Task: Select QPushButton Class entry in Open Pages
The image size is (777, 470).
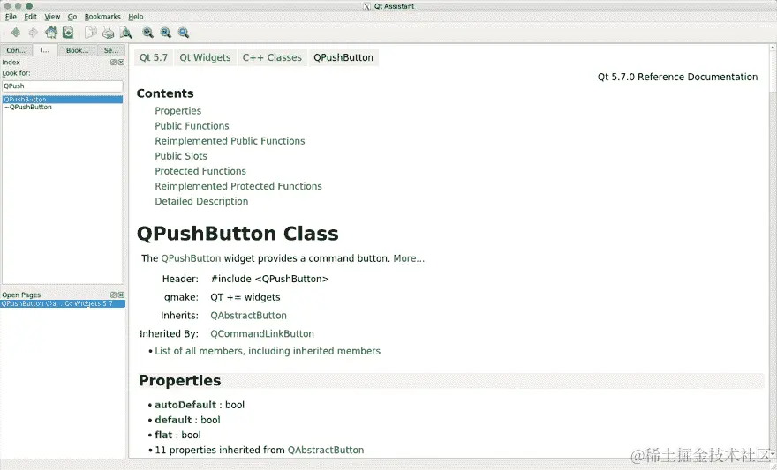Action: pos(63,303)
